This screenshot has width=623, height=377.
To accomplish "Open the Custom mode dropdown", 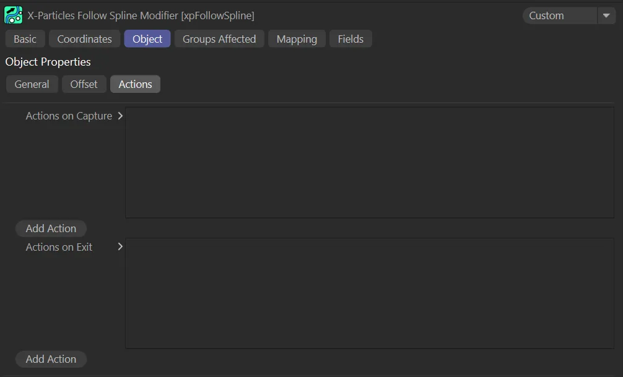I will point(559,15).
